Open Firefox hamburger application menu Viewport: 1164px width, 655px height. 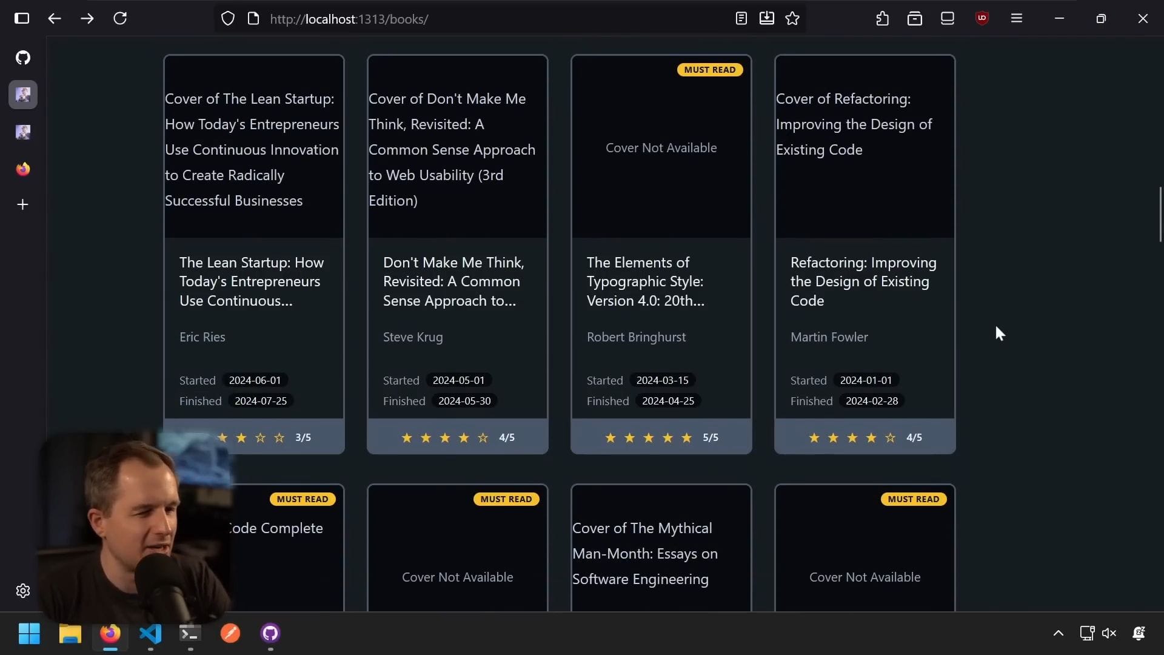point(1017,19)
